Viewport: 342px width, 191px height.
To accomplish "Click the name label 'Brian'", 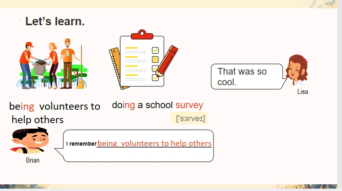I will 33,160.
